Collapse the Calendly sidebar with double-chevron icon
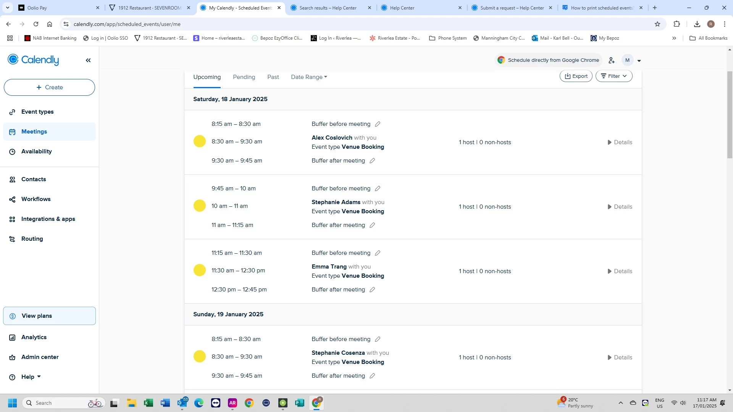The height and width of the screenshot is (412, 733). [x=88, y=60]
